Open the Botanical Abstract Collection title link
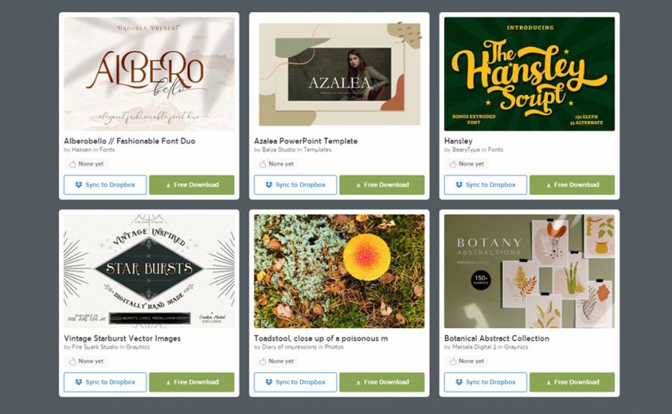672x414 pixels. 497,338
